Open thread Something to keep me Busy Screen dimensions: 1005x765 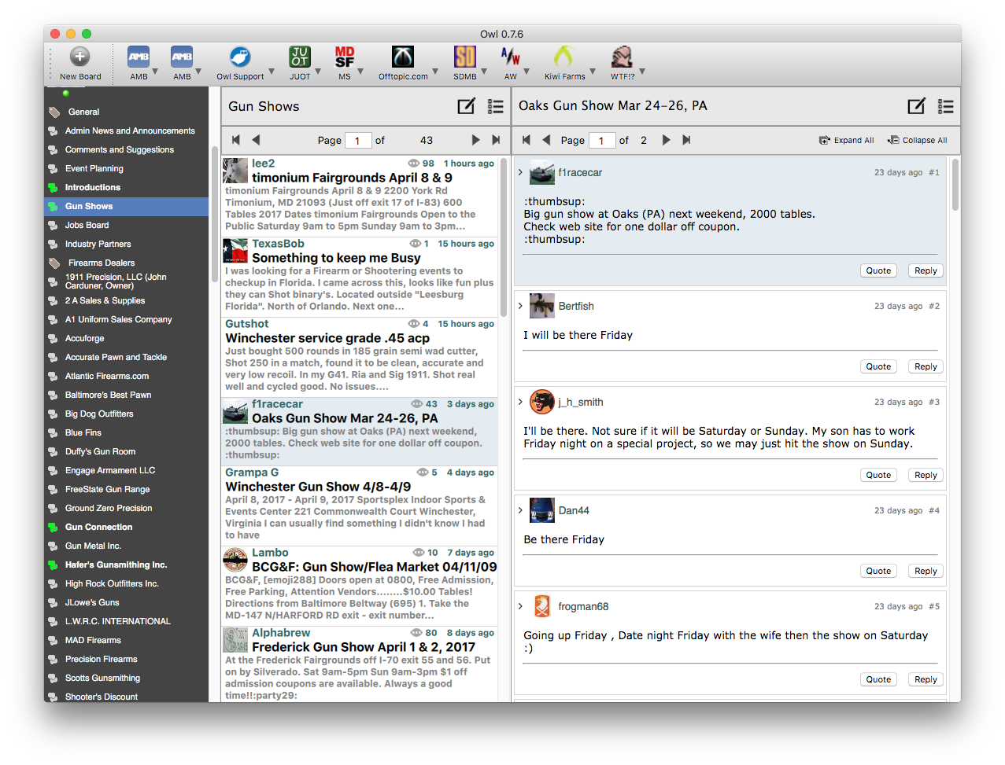[336, 258]
